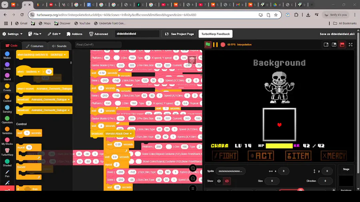
Task: Pause the project with the pause button
Action: tap(215, 45)
